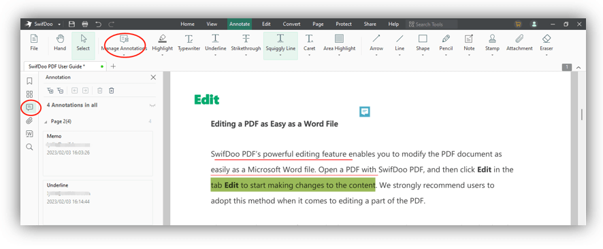Open the Word-count sidebar icon
This screenshot has height=249, width=603.
coord(29,134)
